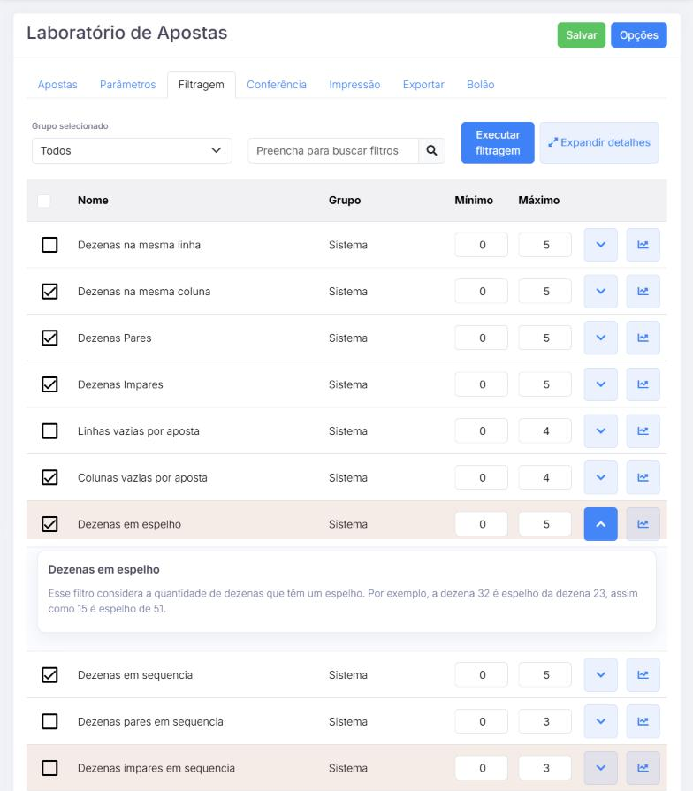Enable Dezenas pares em sequencia filter
693x791 pixels.
49,721
